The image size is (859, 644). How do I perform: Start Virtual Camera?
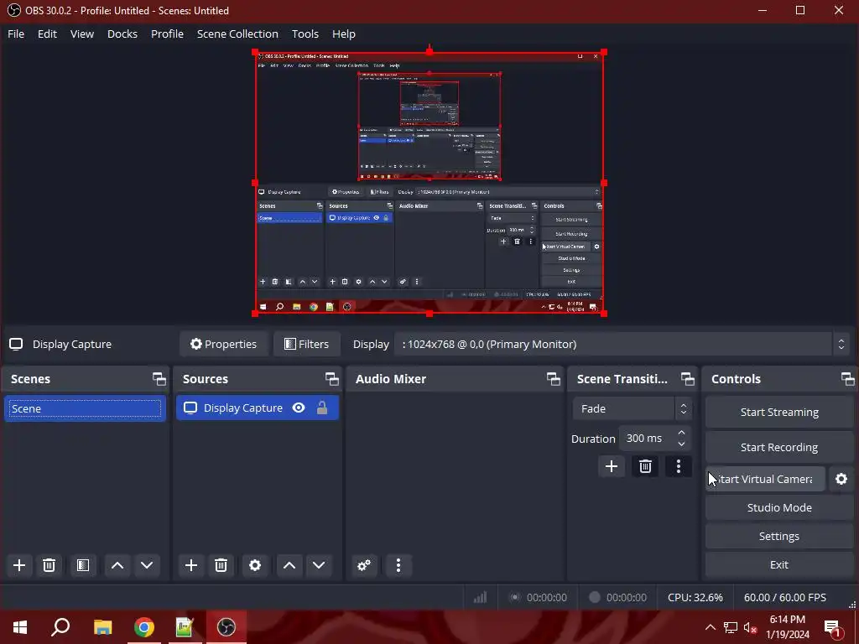pos(765,479)
